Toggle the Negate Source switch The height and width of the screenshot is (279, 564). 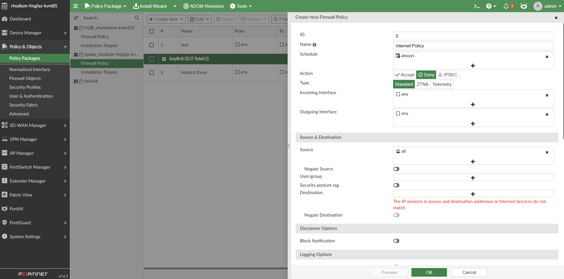[396, 169]
